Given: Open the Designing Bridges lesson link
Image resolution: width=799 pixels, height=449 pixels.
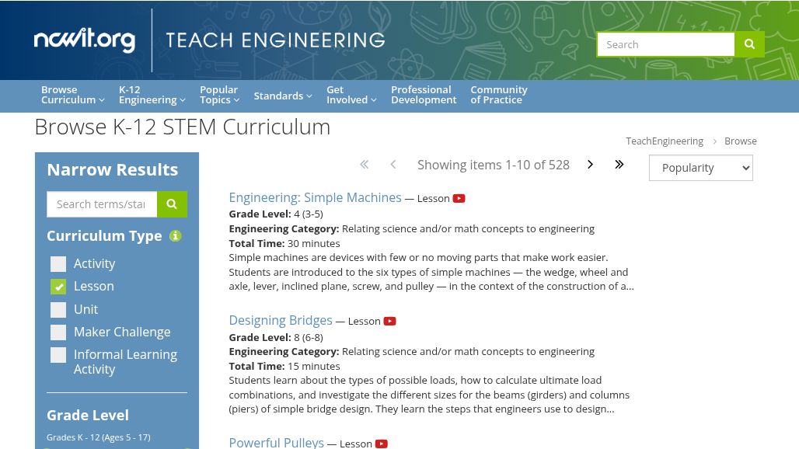Looking at the screenshot, I should pos(281,321).
